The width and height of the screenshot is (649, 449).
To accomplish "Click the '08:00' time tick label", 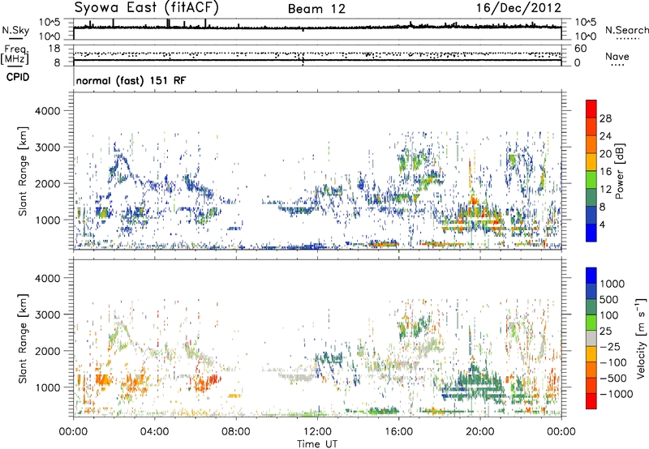I will [236, 432].
